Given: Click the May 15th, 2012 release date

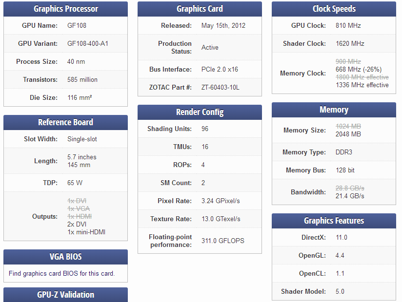Looking at the screenshot, I should pyautogui.click(x=223, y=26).
